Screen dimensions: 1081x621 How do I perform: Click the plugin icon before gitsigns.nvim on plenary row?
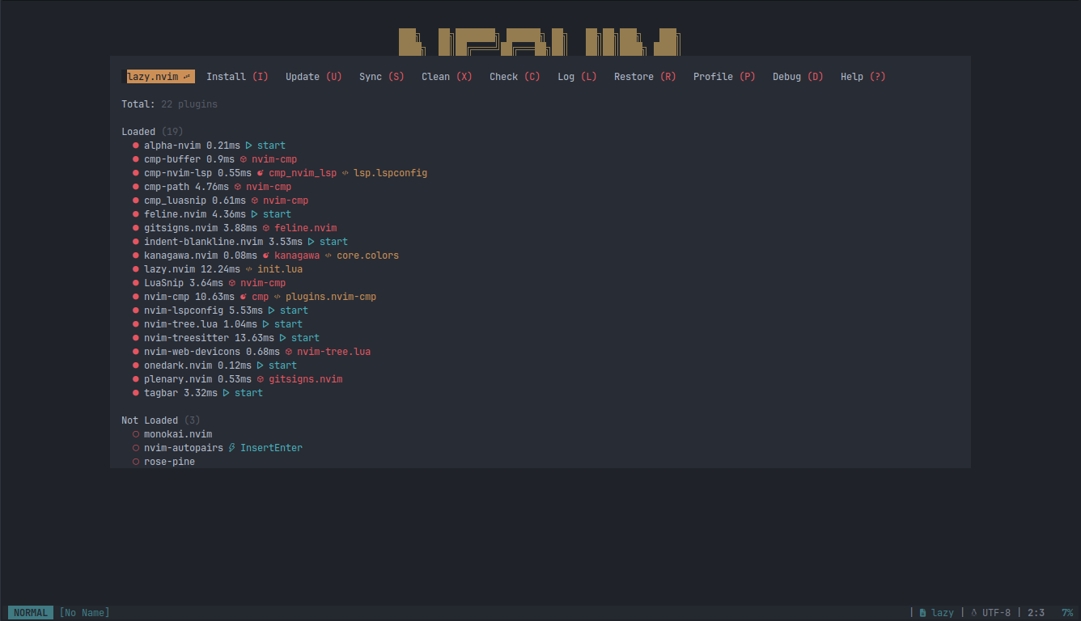point(261,379)
